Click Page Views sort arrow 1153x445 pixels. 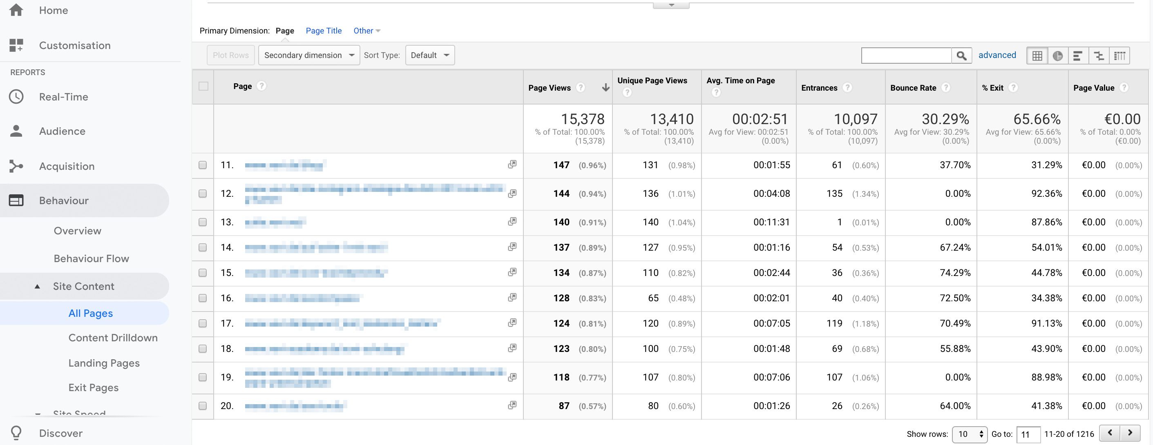(x=605, y=88)
